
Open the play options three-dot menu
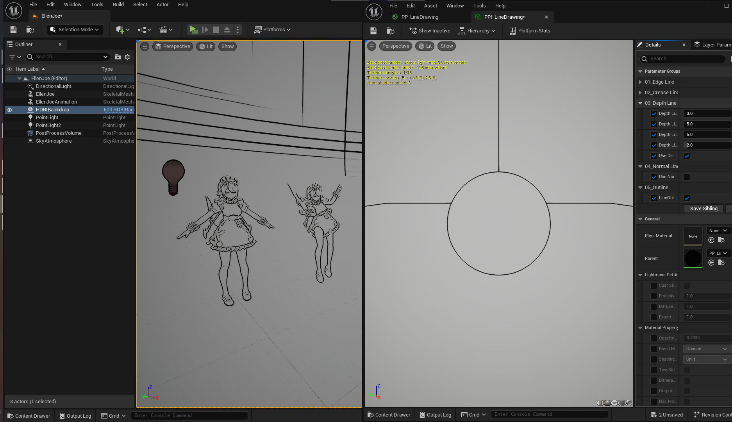click(x=238, y=30)
